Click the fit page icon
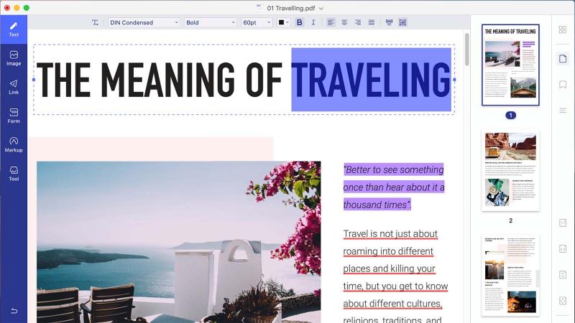Screen dimensions: 575x323 [563, 275]
